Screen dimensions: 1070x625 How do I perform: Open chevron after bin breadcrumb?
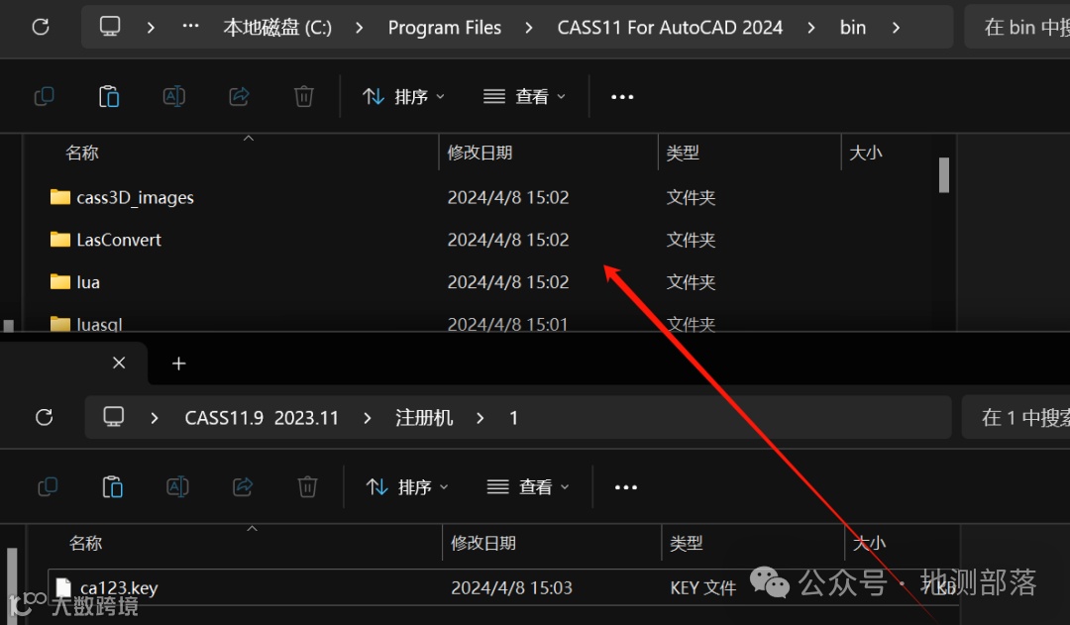896,28
